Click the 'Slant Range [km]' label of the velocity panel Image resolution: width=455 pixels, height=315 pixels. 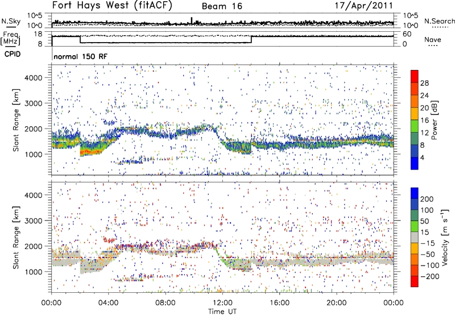[16, 238]
